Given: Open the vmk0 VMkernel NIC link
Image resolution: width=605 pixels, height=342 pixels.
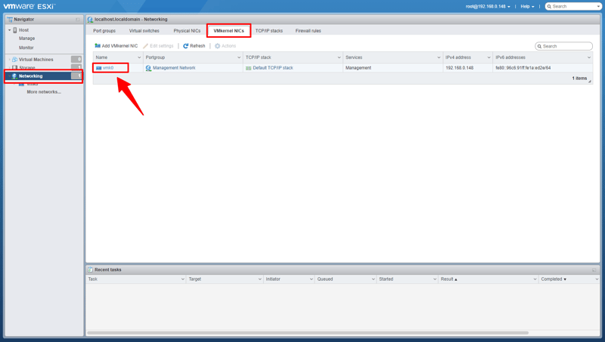Looking at the screenshot, I should coord(108,68).
